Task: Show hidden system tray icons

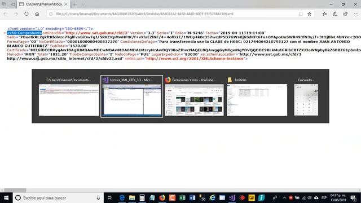Action: point(284,198)
